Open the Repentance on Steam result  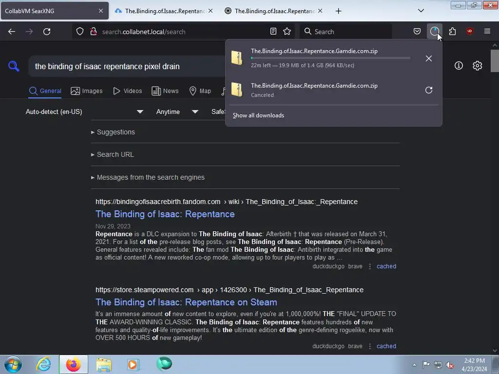tap(186, 302)
